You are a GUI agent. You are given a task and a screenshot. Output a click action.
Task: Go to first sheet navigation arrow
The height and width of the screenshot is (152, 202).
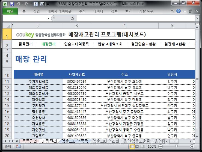pyautogui.click(x=5, y=141)
